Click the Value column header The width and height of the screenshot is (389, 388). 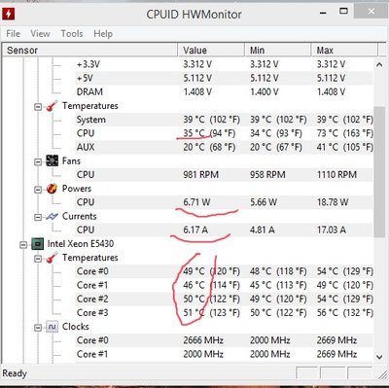(x=211, y=51)
